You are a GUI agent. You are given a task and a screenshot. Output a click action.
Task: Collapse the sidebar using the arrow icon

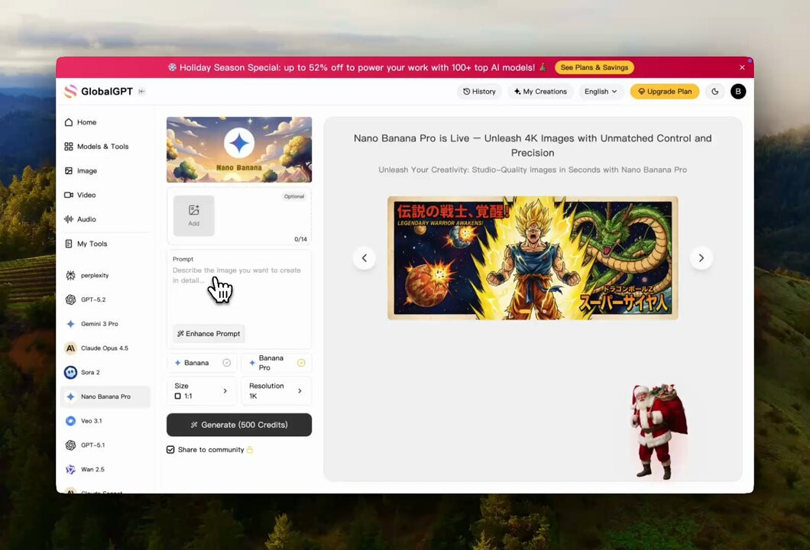tap(141, 92)
